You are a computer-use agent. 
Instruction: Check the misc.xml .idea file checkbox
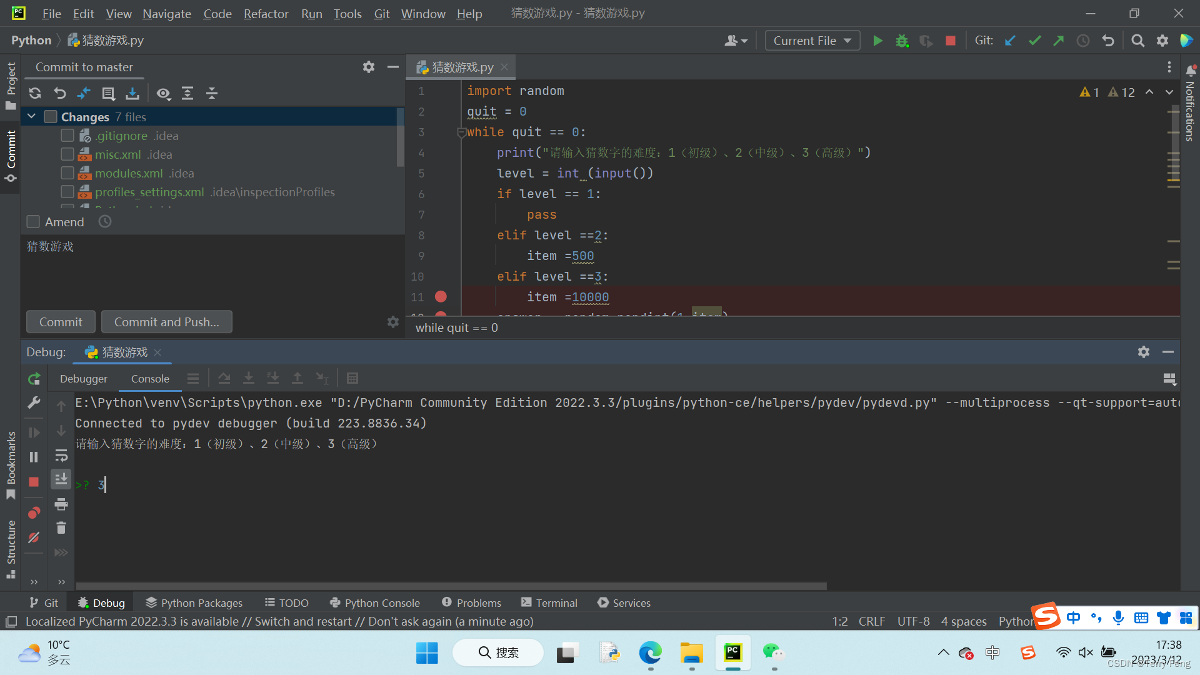pos(68,154)
